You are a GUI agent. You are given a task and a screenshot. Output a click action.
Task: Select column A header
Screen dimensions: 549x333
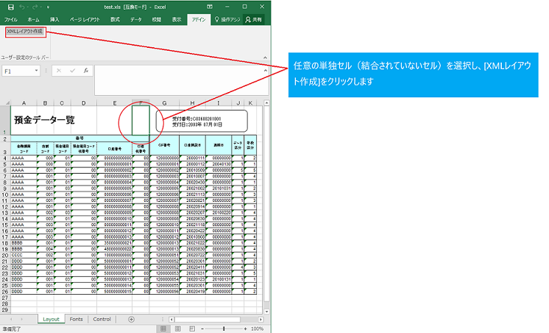[24, 102]
